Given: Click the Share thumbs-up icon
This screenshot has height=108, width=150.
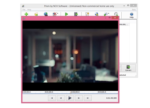Looking at the screenshot, I should click(x=106, y=14).
